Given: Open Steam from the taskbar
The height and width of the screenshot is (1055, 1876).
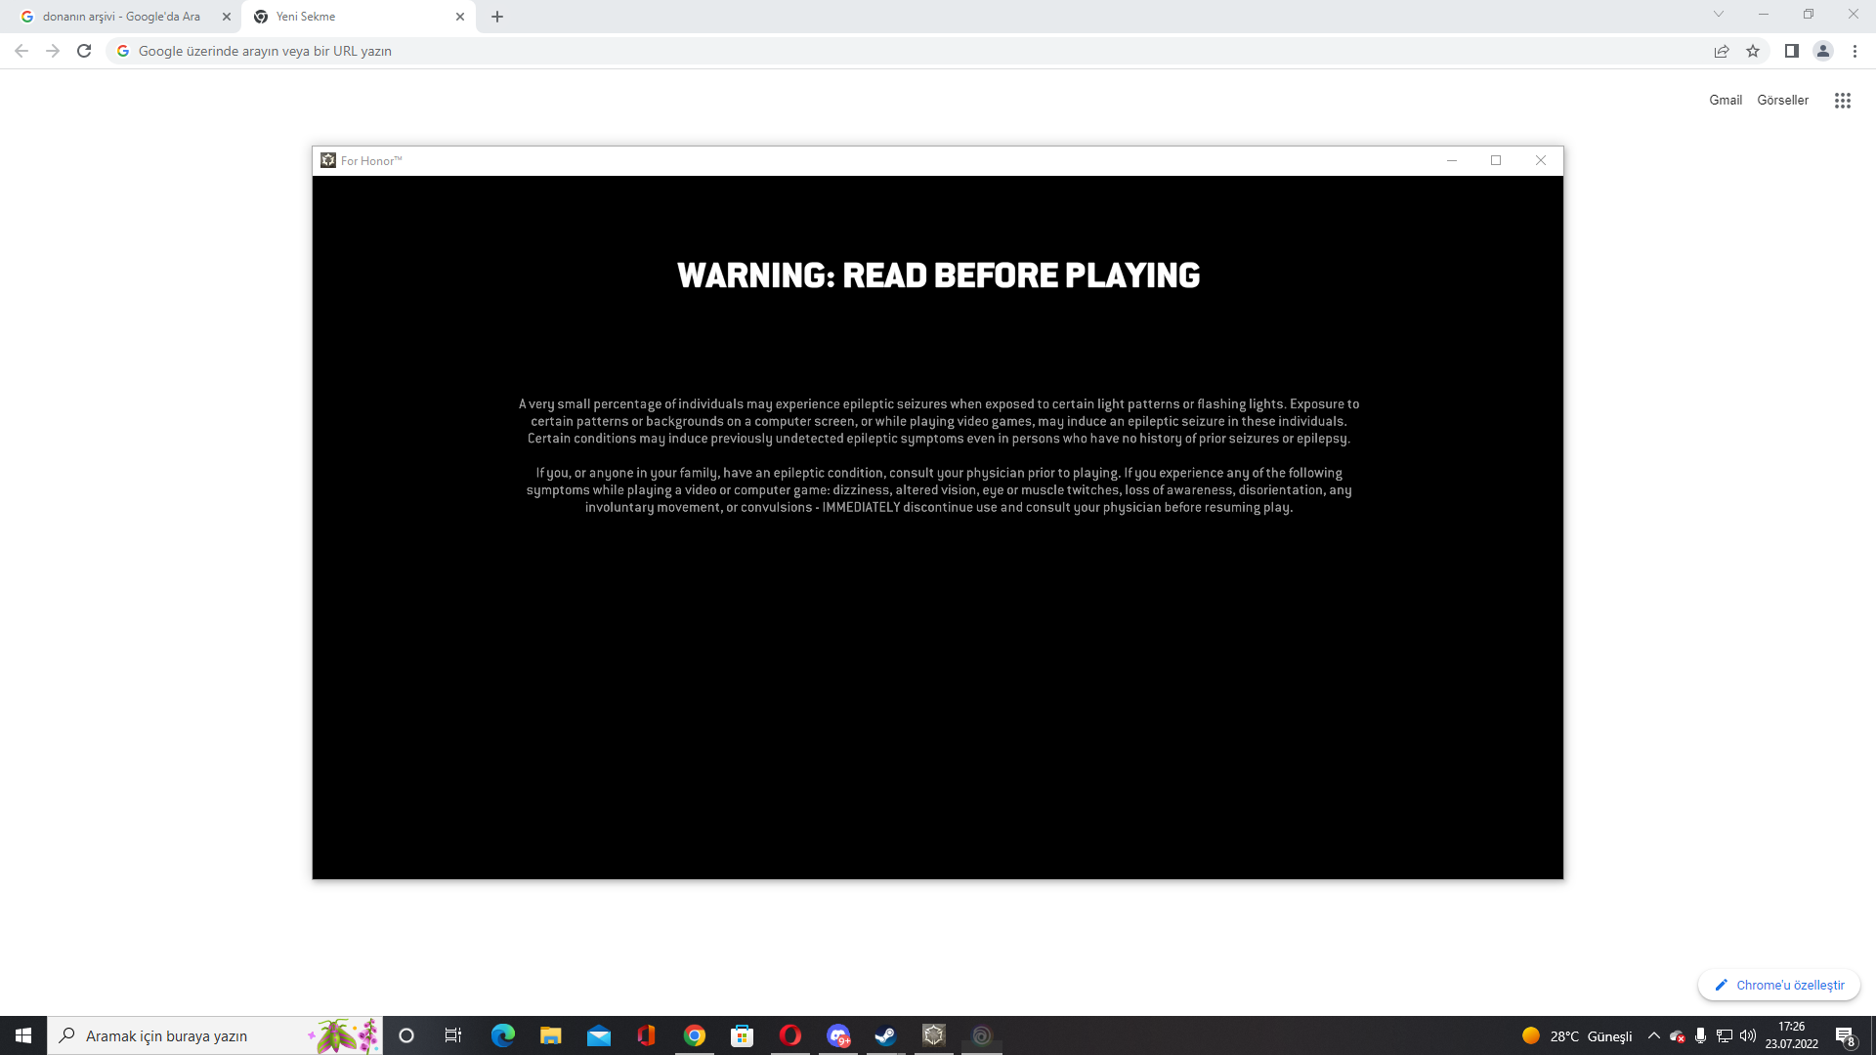Looking at the screenshot, I should pos(885,1035).
